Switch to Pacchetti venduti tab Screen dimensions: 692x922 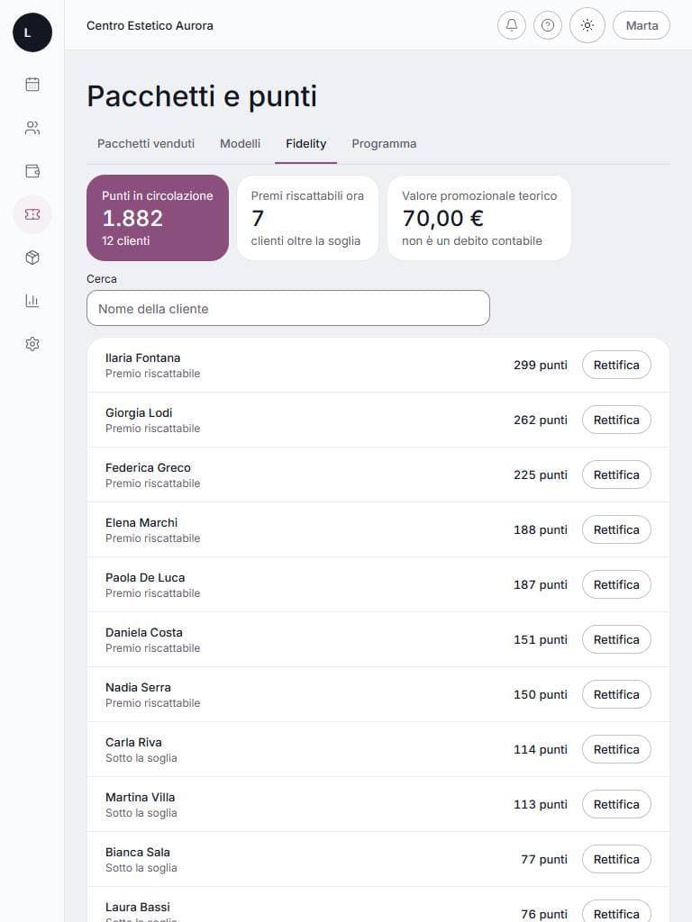(146, 143)
